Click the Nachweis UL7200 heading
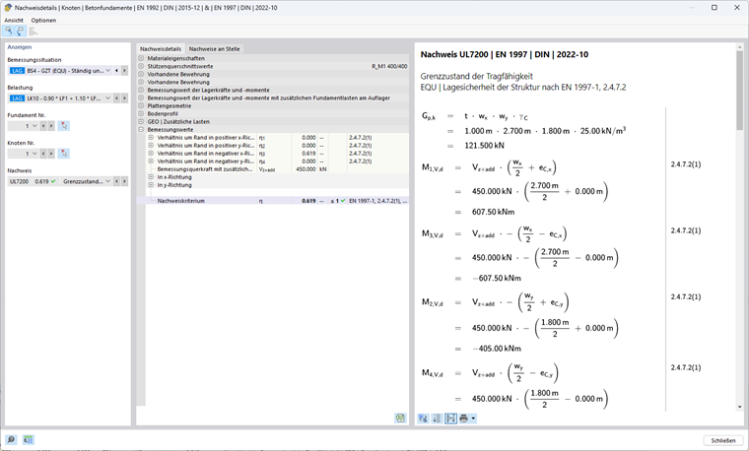Screen dimensions: 749x451 click(505, 54)
